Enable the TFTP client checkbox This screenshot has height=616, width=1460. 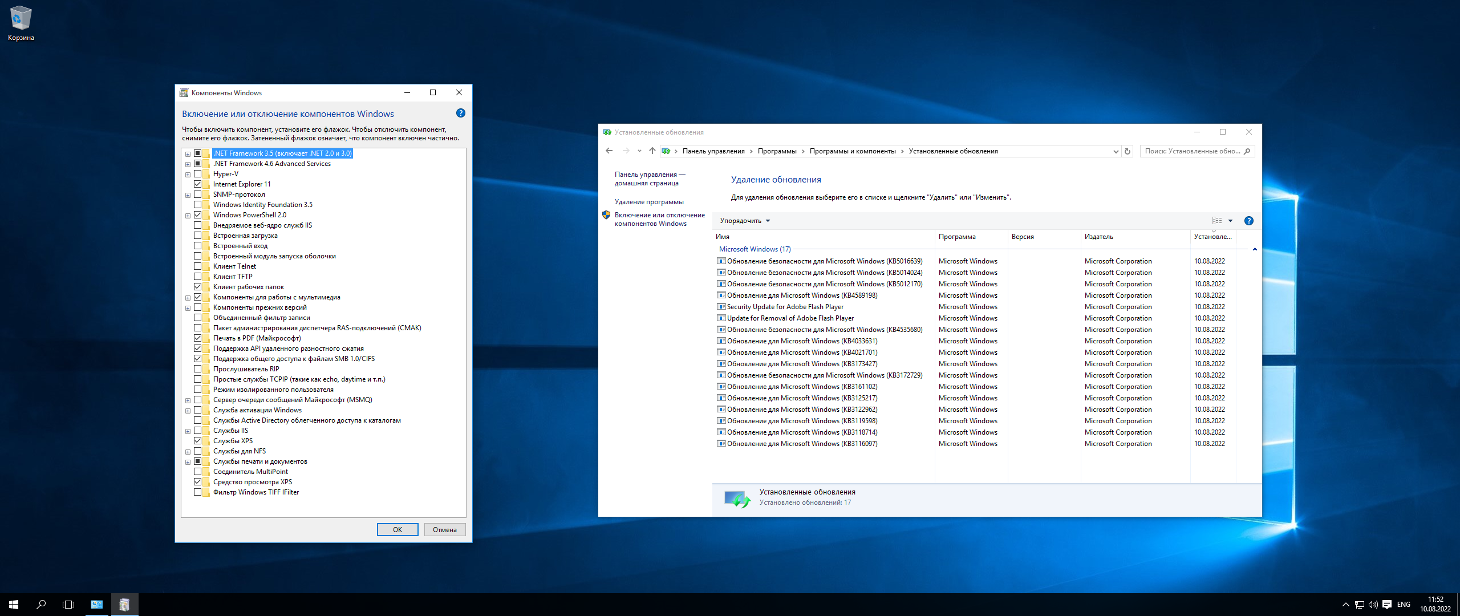click(198, 277)
